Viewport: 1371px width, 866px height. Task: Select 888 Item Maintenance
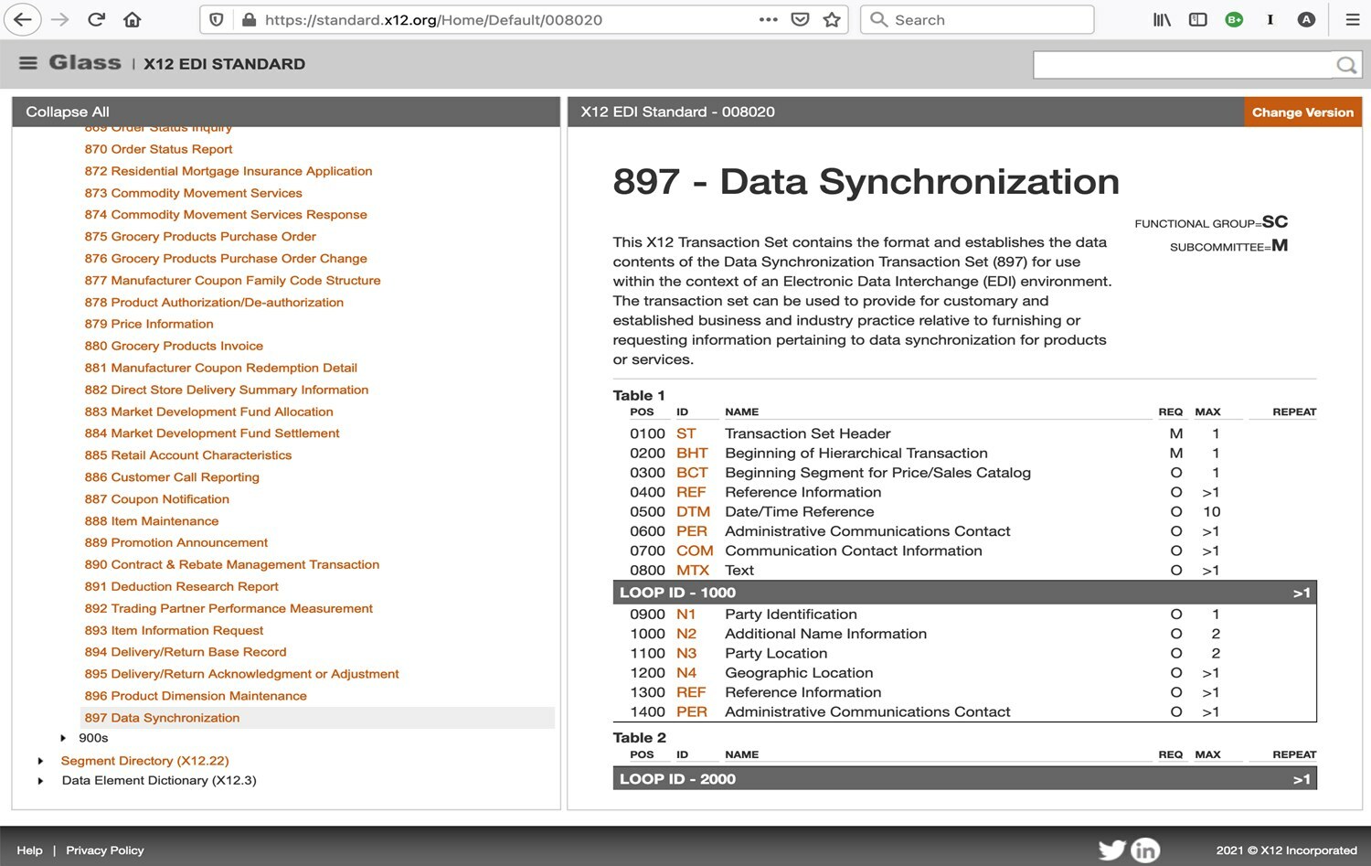pos(152,521)
